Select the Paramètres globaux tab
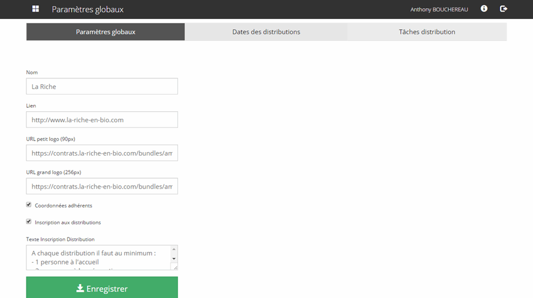 click(x=105, y=32)
